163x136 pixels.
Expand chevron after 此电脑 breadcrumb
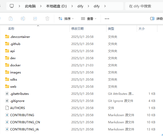(41, 6)
